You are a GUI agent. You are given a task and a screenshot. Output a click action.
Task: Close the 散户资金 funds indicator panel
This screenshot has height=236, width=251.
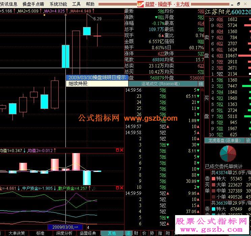[121, 188]
